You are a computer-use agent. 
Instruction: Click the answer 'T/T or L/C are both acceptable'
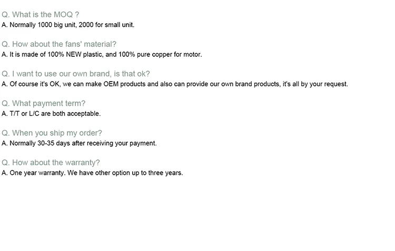(x=51, y=114)
